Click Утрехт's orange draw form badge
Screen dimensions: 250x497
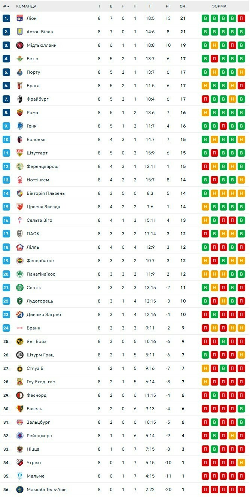[241, 463]
